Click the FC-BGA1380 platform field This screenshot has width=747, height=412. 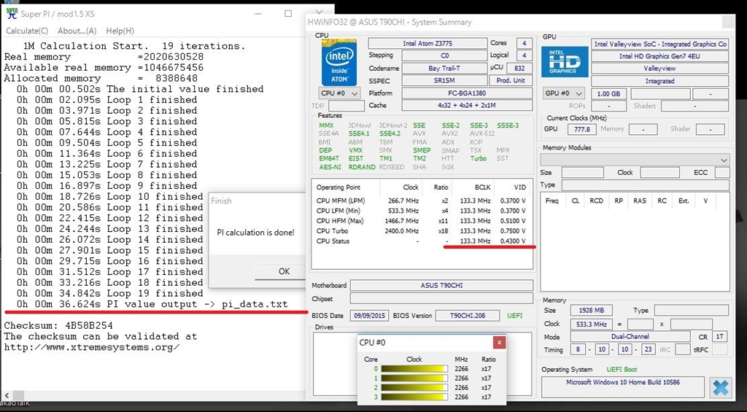(467, 93)
